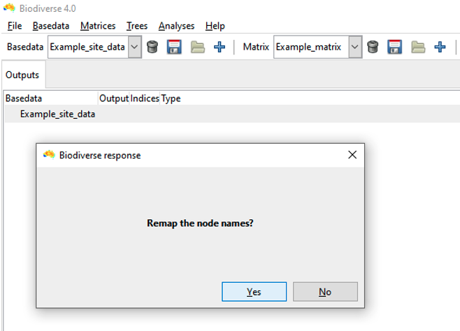Image resolution: width=460 pixels, height=331 pixels.
Task: Add new matrix with the plus icon
Action: point(440,47)
